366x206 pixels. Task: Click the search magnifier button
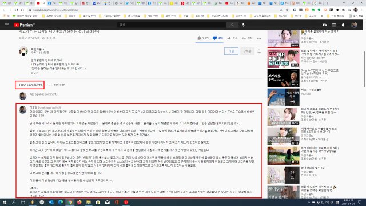[232, 25]
